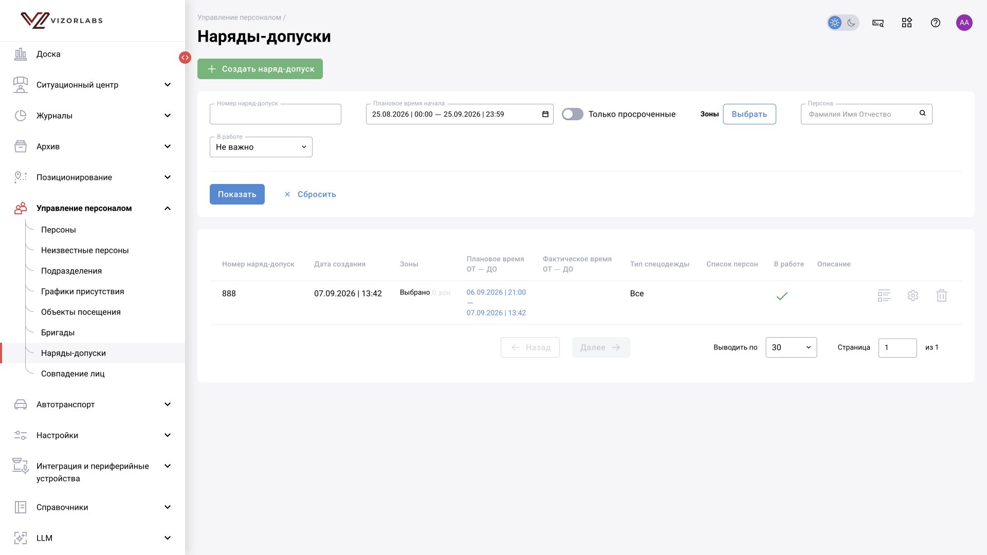Open the Персоны submenu item
This screenshot has width=987, height=555.
[x=59, y=230]
